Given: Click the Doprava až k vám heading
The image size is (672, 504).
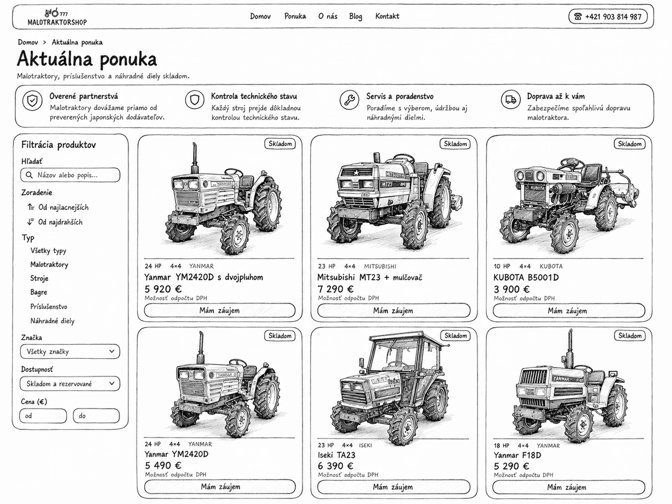Looking at the screenshot, I should coord(556,96).
